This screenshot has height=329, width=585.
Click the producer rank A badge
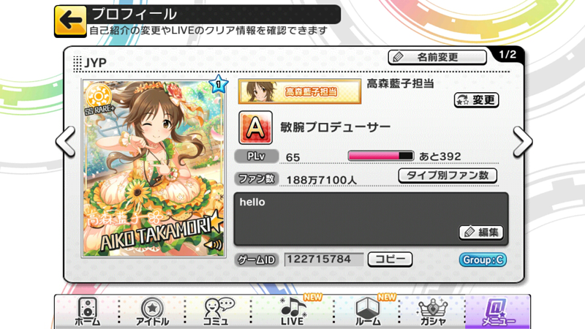click(255, 127)
